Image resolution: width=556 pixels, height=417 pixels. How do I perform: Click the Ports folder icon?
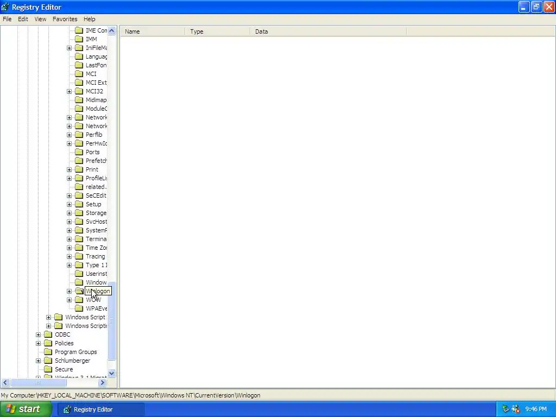pos(79,152)
